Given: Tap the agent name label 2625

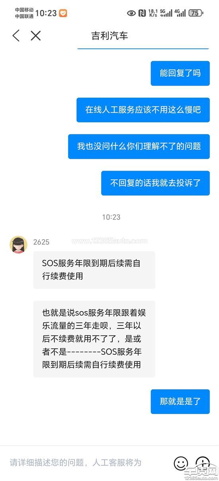Looking at the screenshot, I should [x=41, y=242].
